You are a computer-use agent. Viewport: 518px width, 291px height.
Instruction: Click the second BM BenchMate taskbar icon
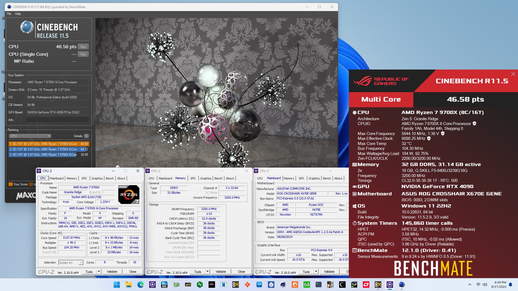tap(378, 285)
